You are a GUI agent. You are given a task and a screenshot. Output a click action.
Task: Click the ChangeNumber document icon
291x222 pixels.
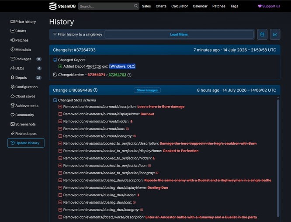point(55,75)
